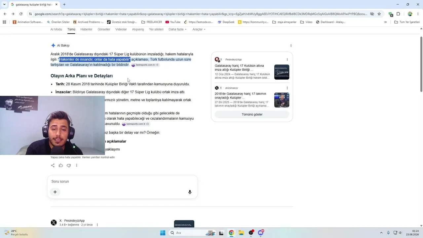Expand the Daha fazla dropdown

click(x=178, y=29)
